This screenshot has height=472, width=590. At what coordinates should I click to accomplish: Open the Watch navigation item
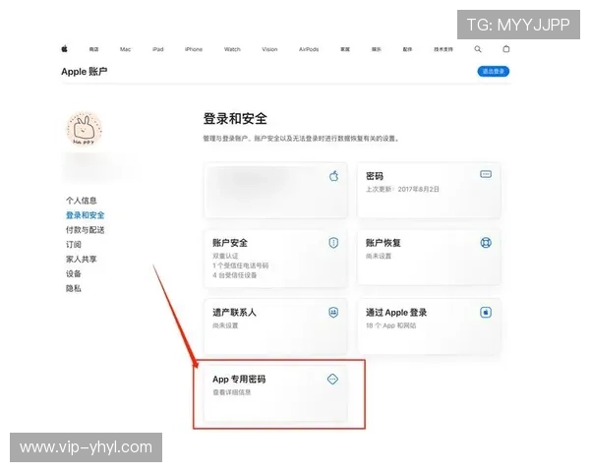tap(232, 49)
